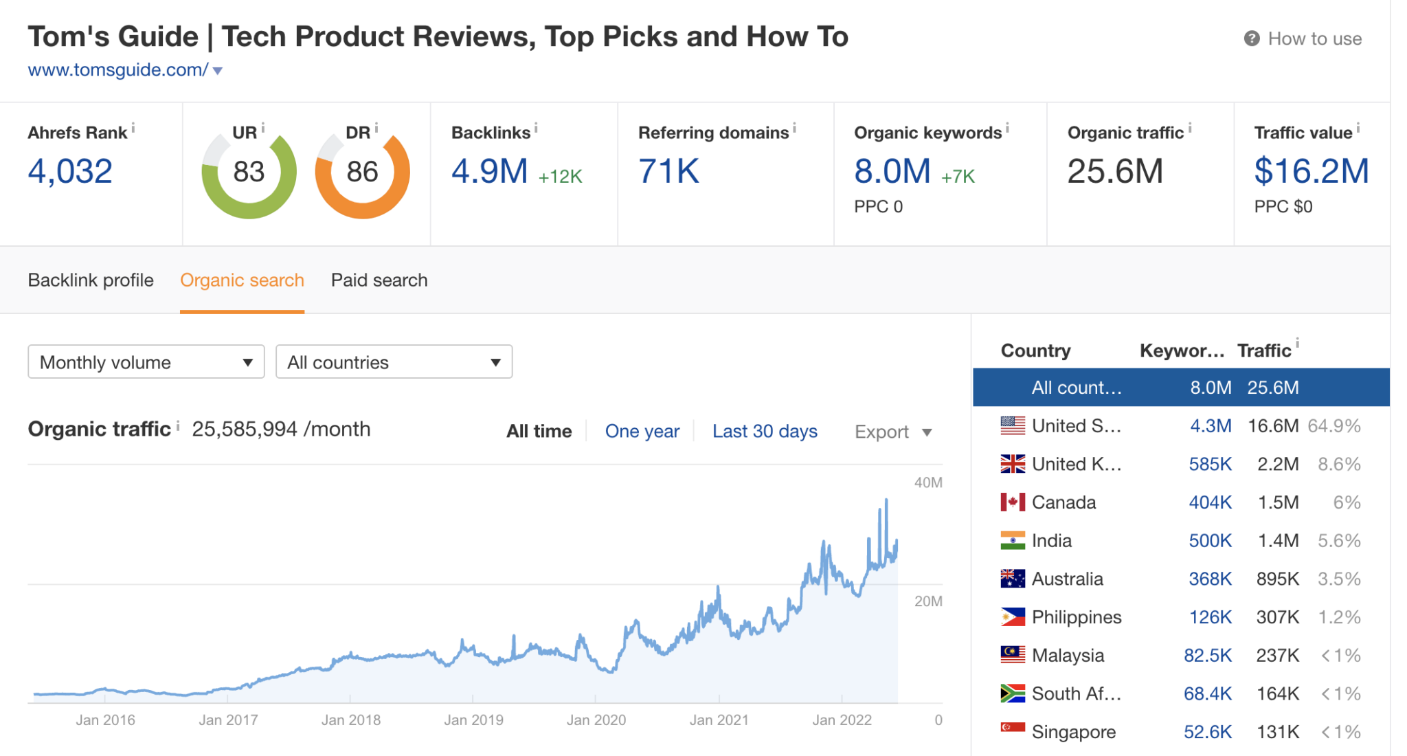Click United States traffic share 64.9%
This screenshot has width=1407, height=756.
tap(1334, 426)
